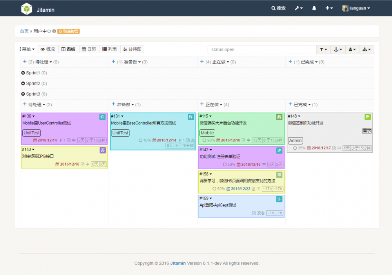Click the status:open filter field

[262, 49]
